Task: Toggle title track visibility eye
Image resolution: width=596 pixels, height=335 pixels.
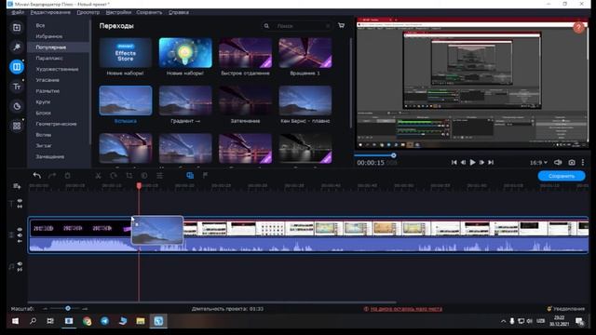Action: tap(20, 201)
